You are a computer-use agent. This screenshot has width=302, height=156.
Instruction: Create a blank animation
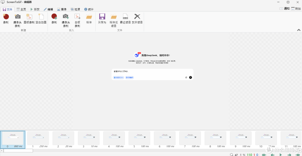coord(41,19)
